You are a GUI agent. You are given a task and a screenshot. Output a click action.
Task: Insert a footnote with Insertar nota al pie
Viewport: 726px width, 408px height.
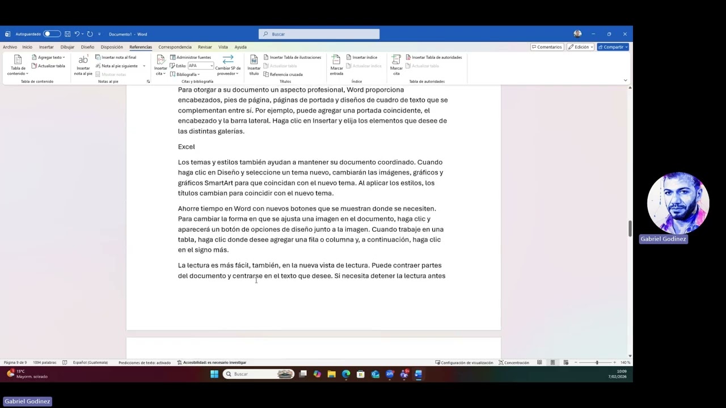tap(83, 65)
